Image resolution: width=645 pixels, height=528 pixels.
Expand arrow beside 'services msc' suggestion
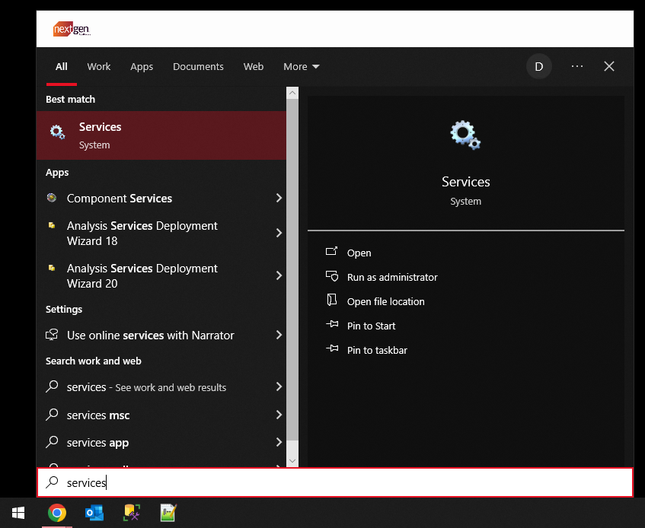point(279,415)
